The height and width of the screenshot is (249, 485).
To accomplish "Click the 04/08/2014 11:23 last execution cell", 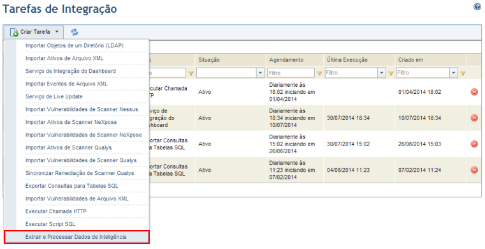I will click(348, 170).
